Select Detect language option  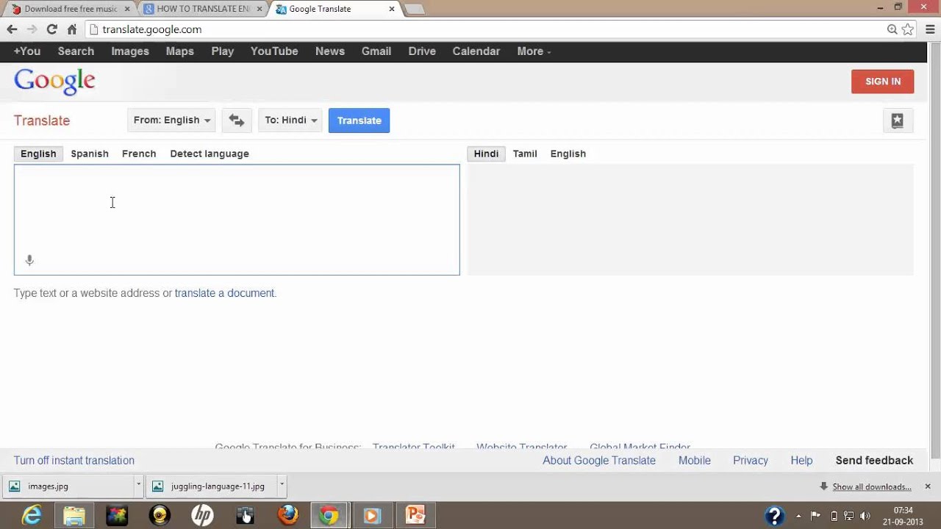pyautogui.click(x=210, y=154)
